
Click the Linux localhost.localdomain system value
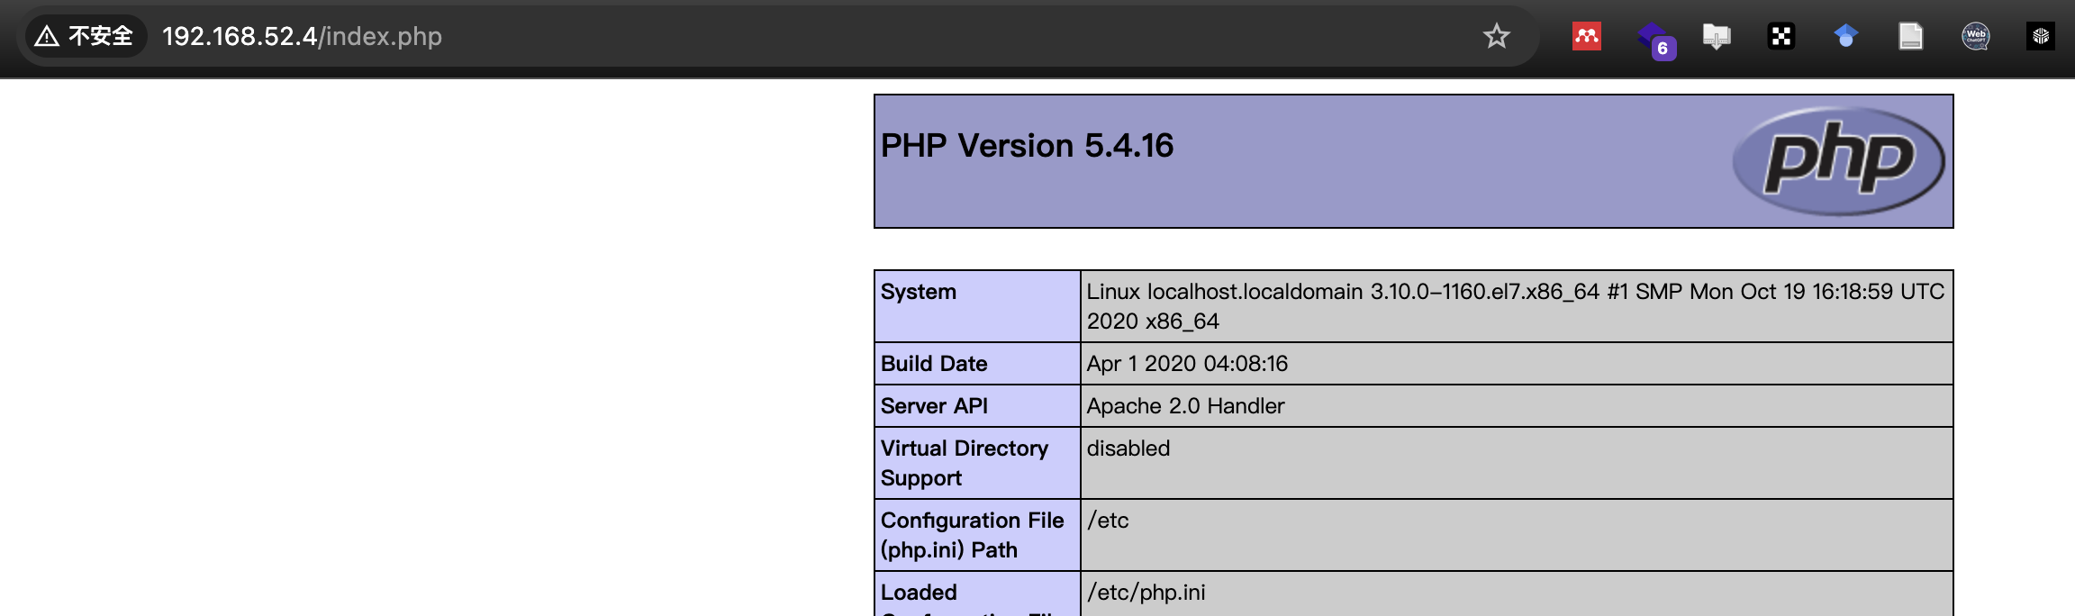[x=1515, y=305]
